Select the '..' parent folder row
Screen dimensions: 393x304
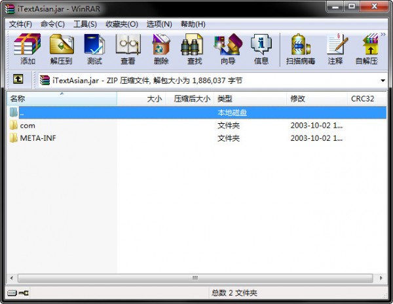tap(196, 113)
